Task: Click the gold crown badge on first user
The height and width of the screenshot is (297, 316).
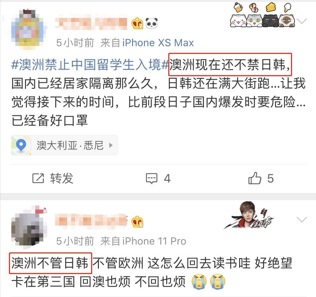Action: pyautogui.click(x=137, y=23)
